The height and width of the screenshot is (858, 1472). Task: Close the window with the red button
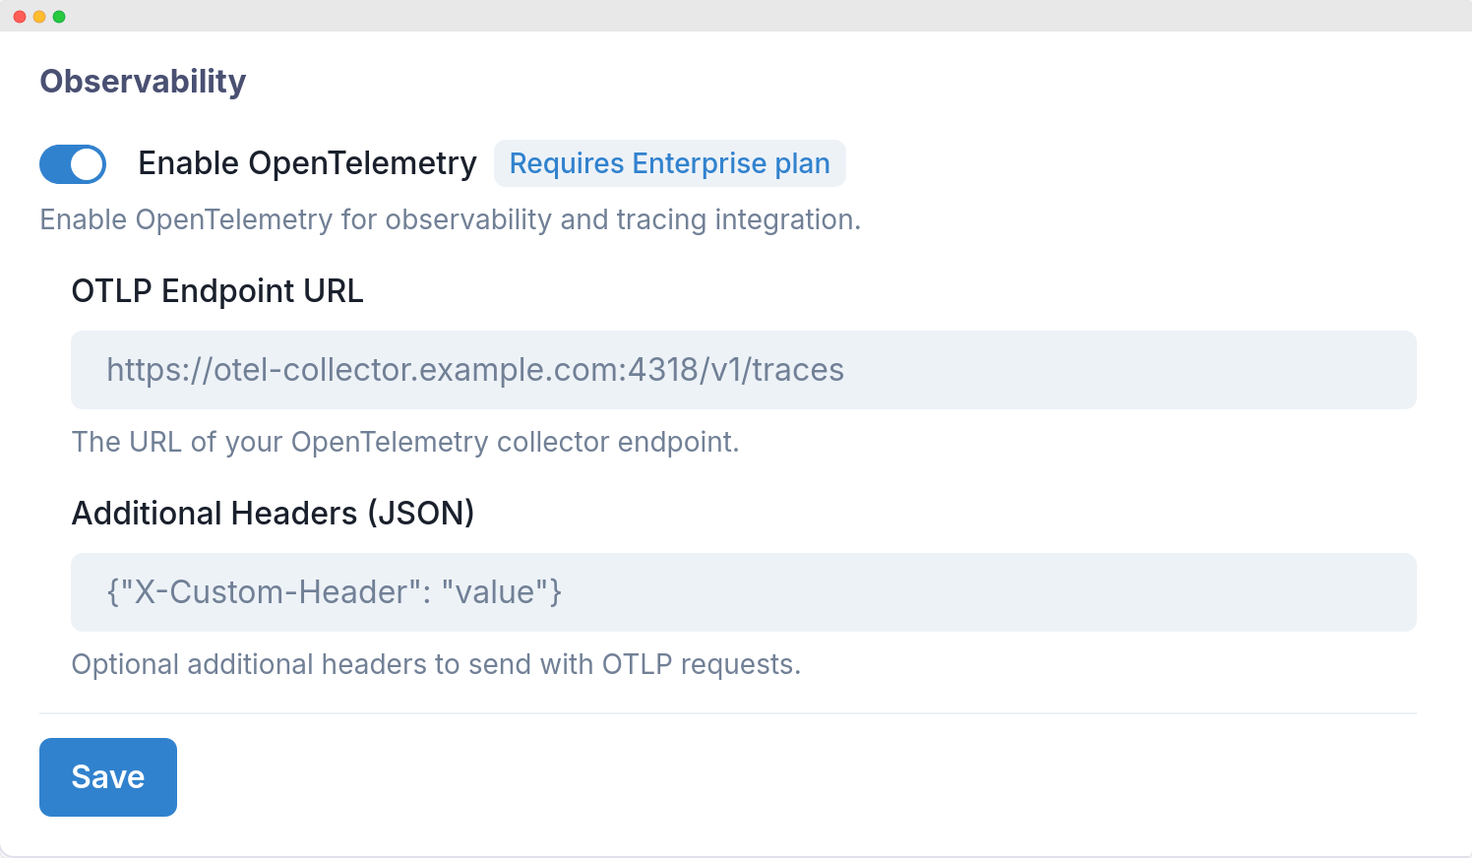[22, 15]
